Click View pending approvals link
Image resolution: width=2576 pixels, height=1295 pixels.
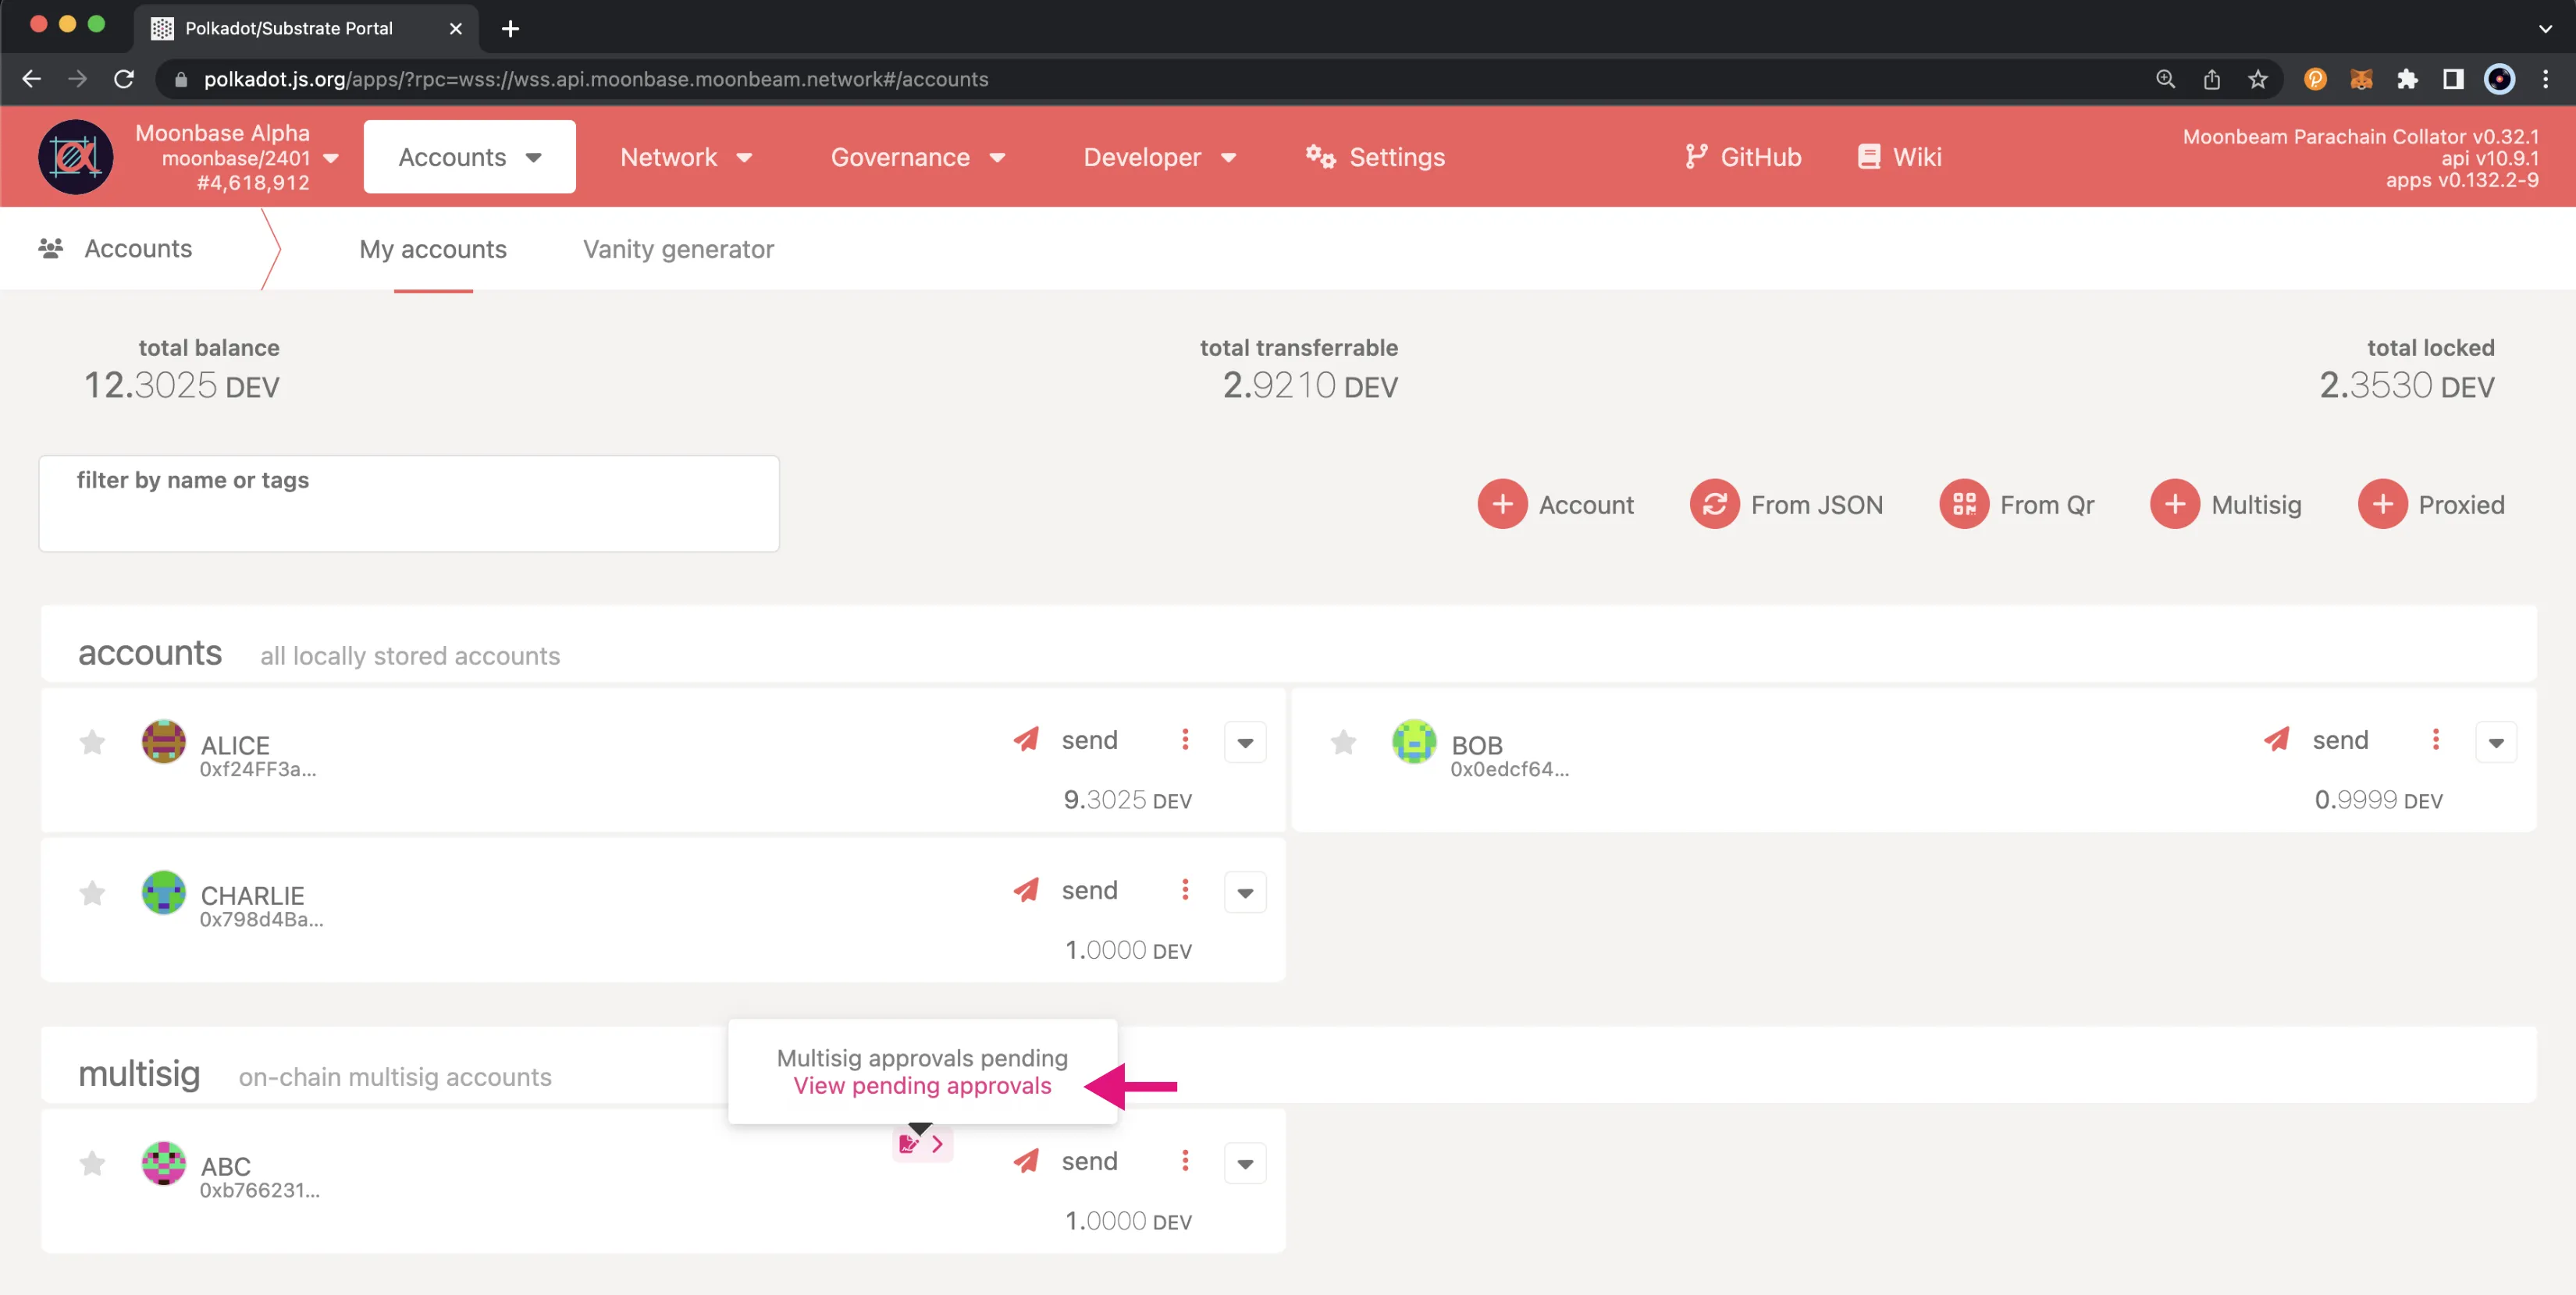pyautogui.click(x=920, y=1084)
